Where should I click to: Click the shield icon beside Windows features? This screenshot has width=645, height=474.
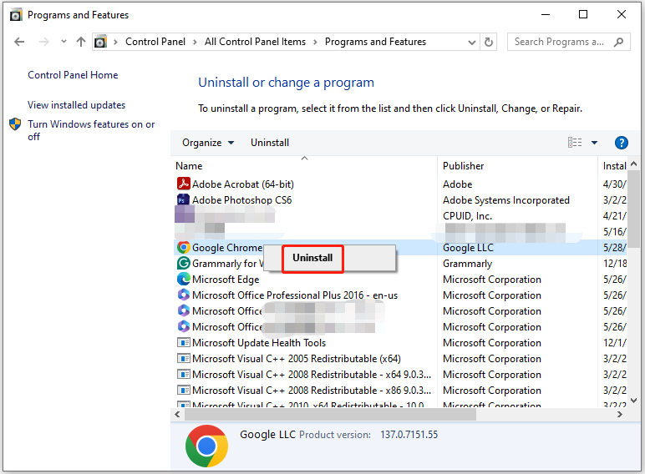15,124
